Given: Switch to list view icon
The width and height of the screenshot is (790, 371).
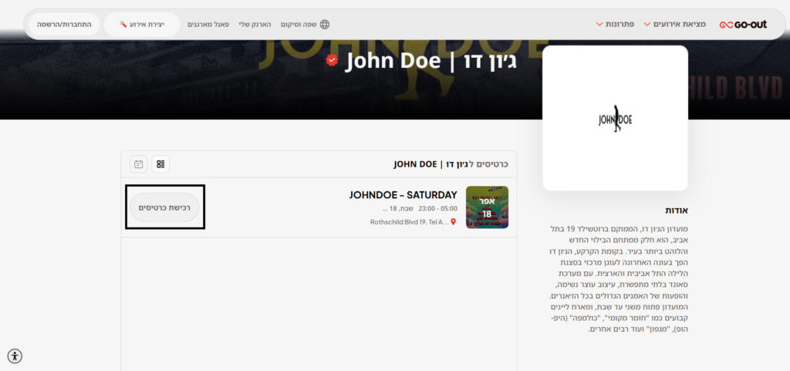Looking at the screenshot, I should click(x=160, y=164).
